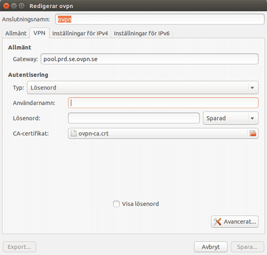Click the arrow on the Lösenord type combo box
Viewport: 267px width, 255px height.
tap(252, 87)
